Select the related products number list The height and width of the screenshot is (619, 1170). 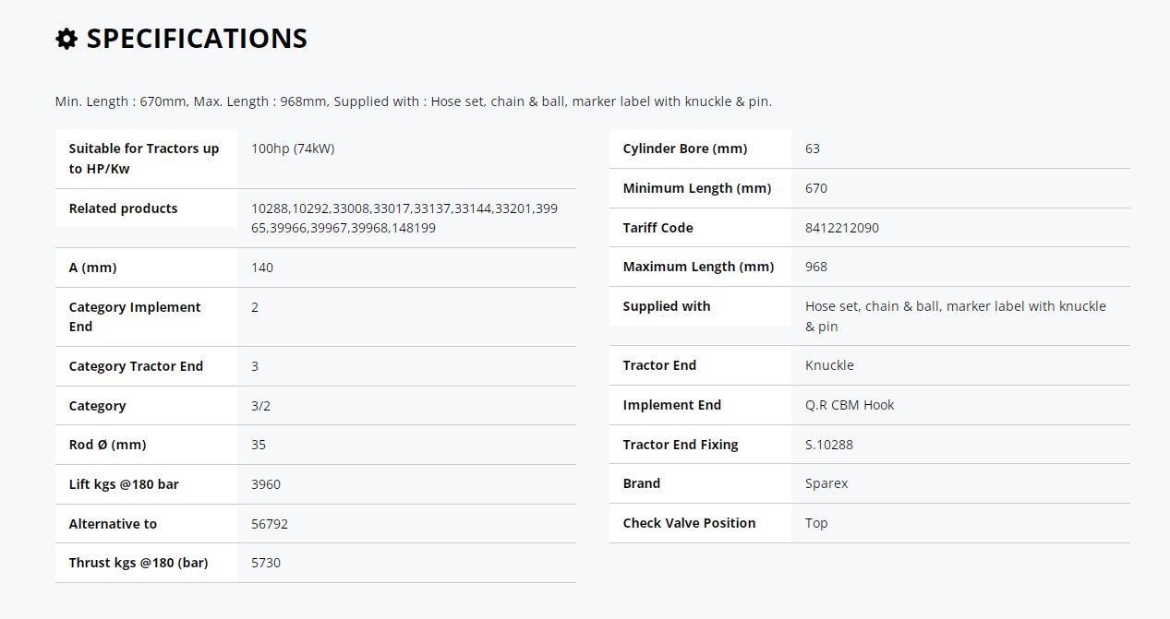[x=404, y=219]
